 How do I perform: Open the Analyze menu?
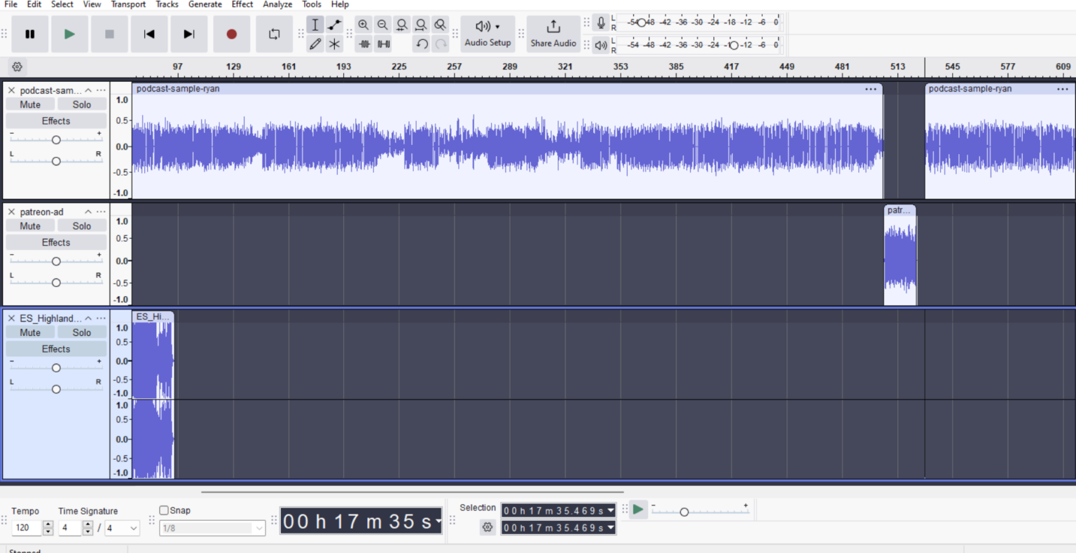[x=277, y=4]
